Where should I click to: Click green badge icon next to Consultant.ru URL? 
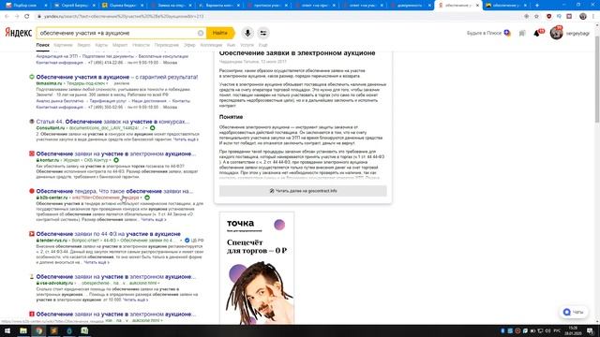tap(152, 128)
